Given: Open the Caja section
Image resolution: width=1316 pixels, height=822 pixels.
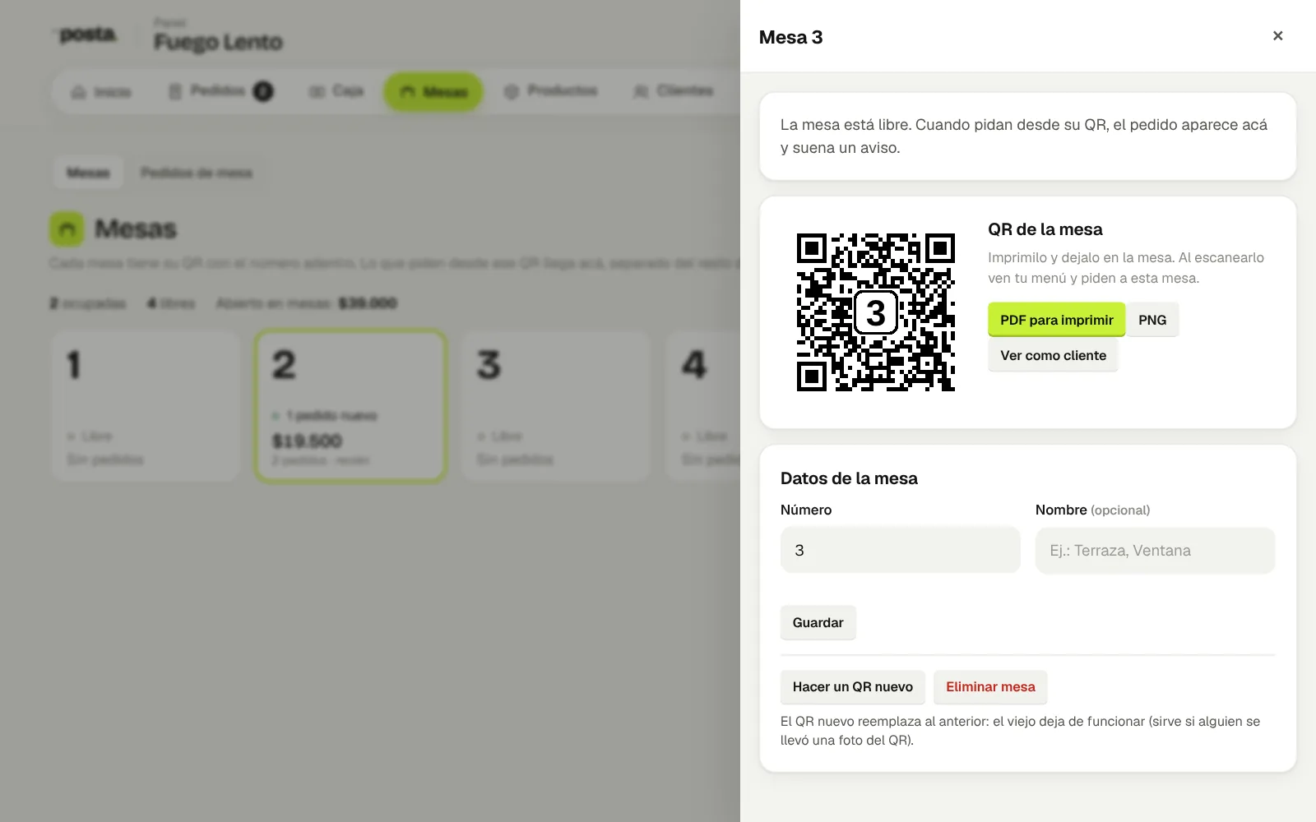Looking at the screenshot, I should click(336, 91).
